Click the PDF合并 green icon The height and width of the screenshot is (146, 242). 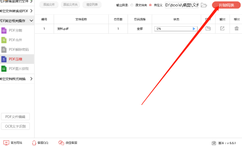pos(4,40)
